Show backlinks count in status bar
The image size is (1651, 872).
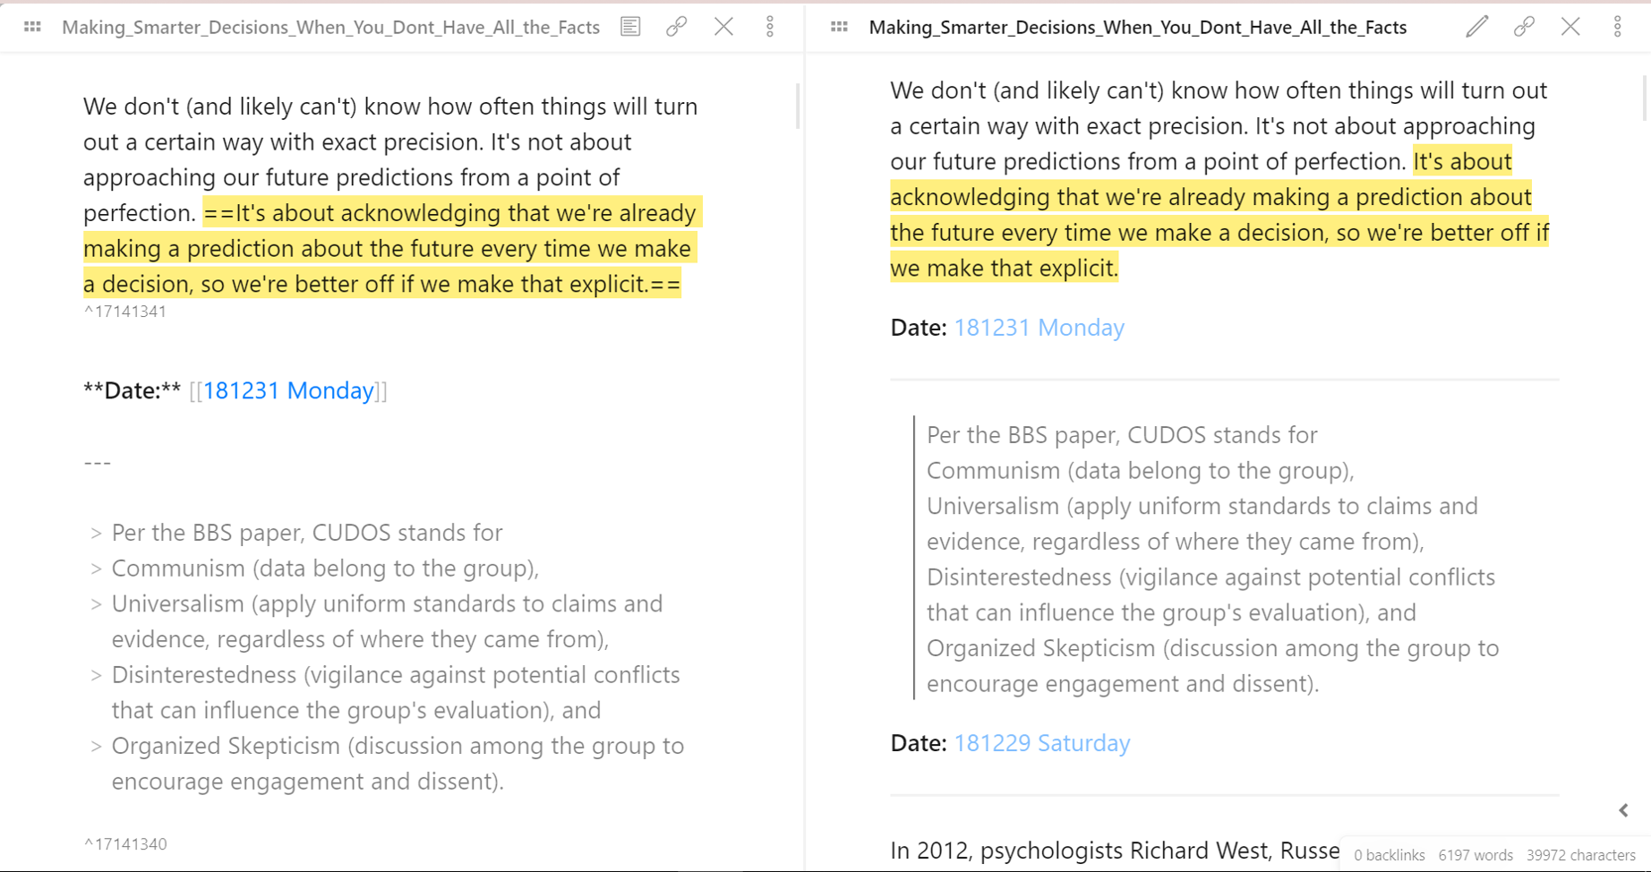point(1389,855)
